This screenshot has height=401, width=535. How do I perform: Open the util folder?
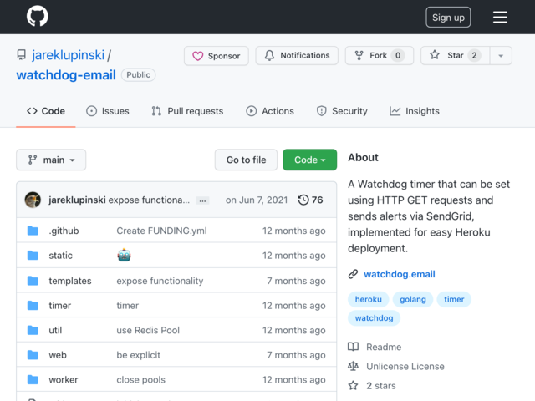55,331
